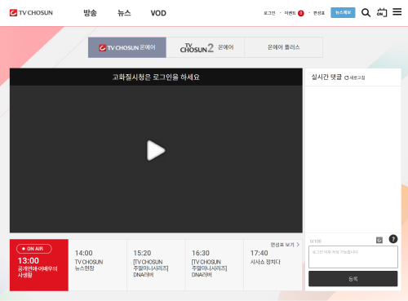
Task: Select the TV CHOSUN 온에어 tab
Action: tap(127, 47)
